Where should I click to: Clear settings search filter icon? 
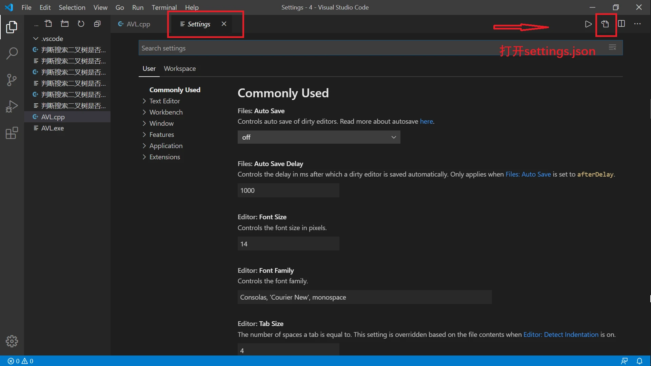(x=612, y=48)
